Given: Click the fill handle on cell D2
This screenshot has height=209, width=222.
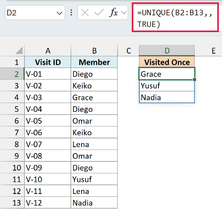Looking at the screenshot, I should [x=194, y=79].
